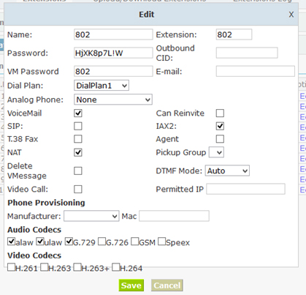The image size is (306, 295).
Task: Select a Manufacturer from dropdown
Action: tap(91, 216)
